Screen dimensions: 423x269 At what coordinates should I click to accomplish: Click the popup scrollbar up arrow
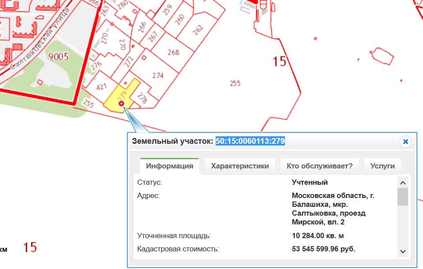tap(402, 182)
